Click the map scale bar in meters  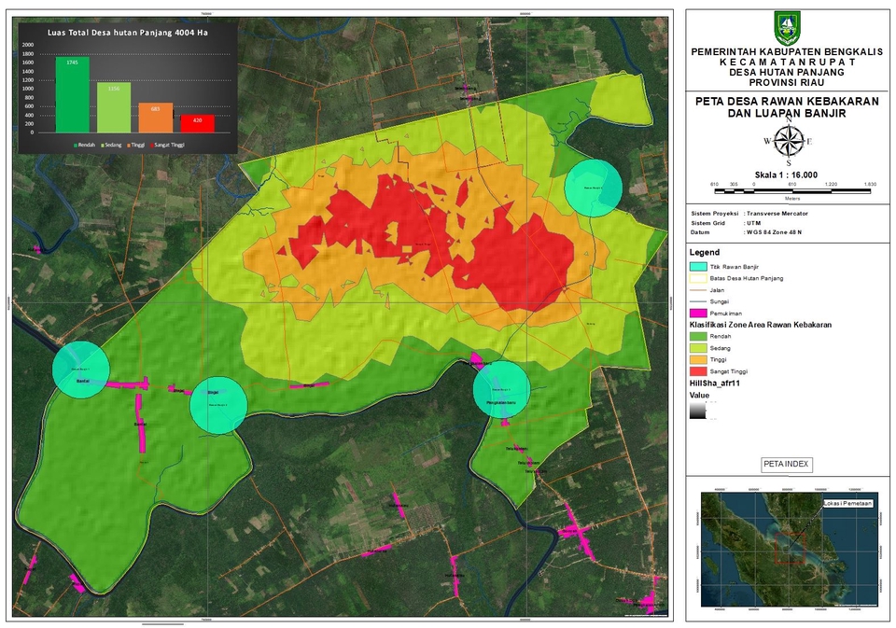coord(792,191)
